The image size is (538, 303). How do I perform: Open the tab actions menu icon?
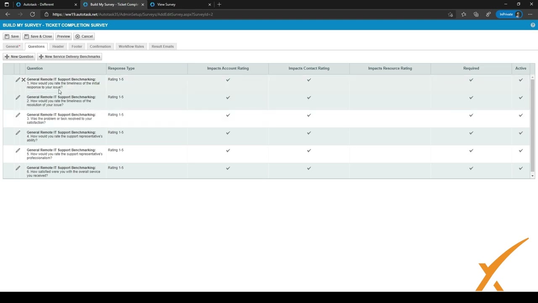pos(6,4)
